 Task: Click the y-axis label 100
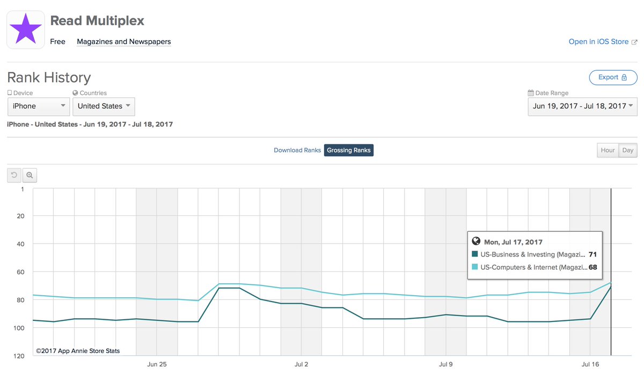tap(19, 328)
